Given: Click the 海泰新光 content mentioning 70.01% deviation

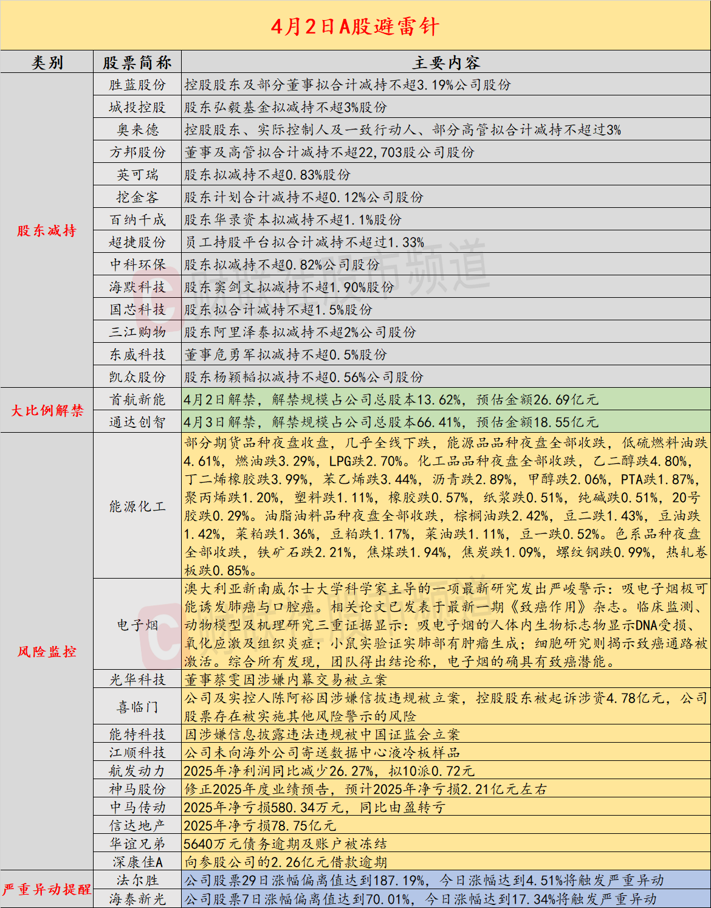Looking at the screenshot, I should [x=421, y=899].
